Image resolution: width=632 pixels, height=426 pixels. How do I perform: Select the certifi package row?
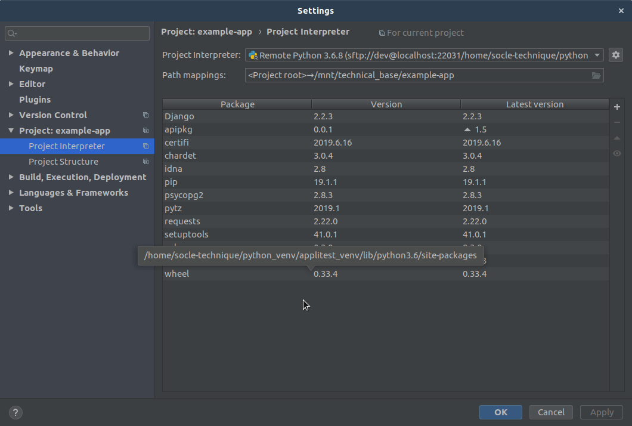tap(386, 143)
